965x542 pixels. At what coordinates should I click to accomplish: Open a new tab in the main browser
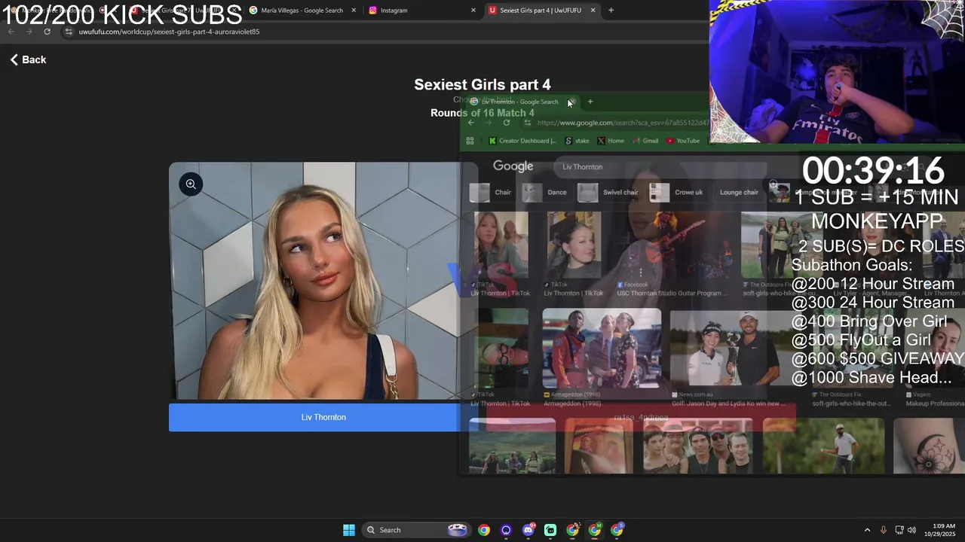611,11
